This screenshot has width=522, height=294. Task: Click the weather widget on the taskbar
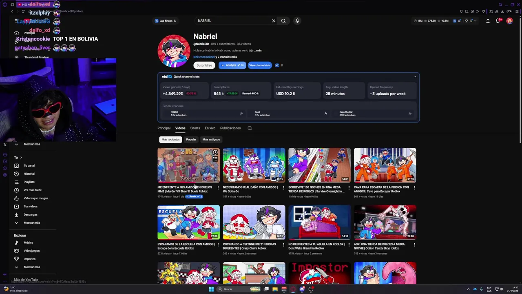pos(16,289)
